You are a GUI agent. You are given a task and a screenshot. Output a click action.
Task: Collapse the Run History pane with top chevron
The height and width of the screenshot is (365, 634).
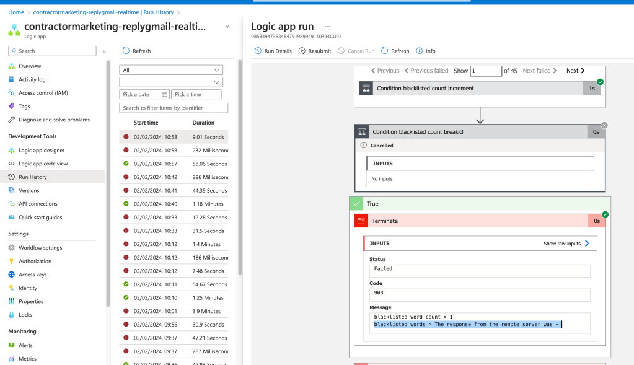click(x=227, y=26)
